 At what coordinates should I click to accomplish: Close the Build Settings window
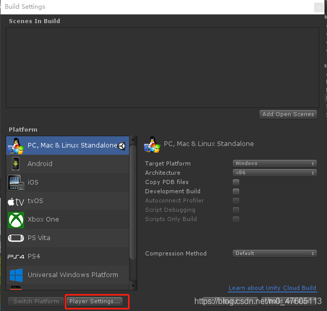coord(319,8)
